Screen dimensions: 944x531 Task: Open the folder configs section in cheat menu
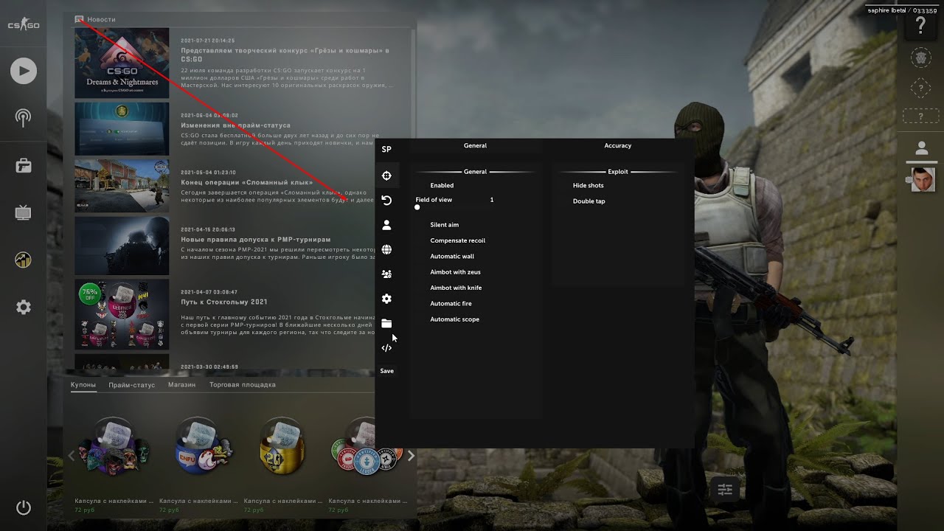(x=386, y=323)
